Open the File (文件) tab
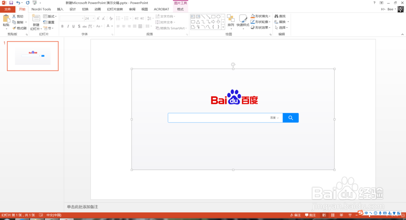Screen dimensions: 406x220 7,9
